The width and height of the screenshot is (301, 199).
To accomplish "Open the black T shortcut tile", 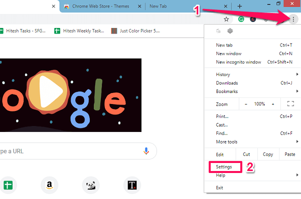I will pyautogui.click(x=132, y=185).
